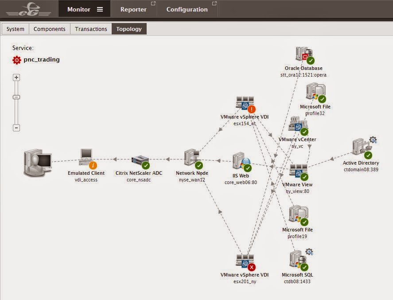Select VMware vSphere VDI esx201_ny icon
Viewport: 393px width, 300px height.
pos(245,261)
